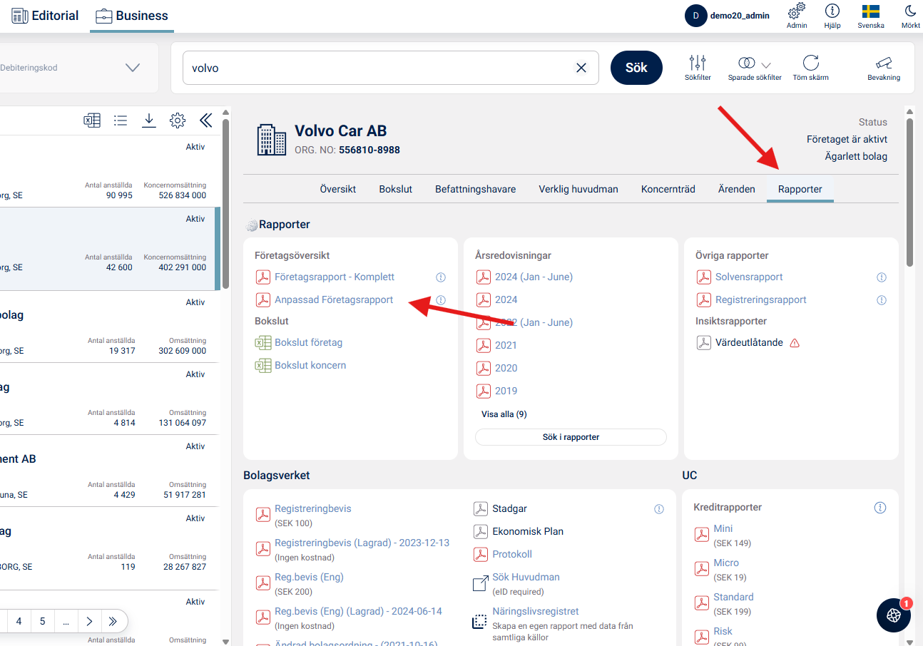This screenshot has height=646, width=923.
Task: Show Kreditrapporter info icon
Action: click(x=880, y=508)
